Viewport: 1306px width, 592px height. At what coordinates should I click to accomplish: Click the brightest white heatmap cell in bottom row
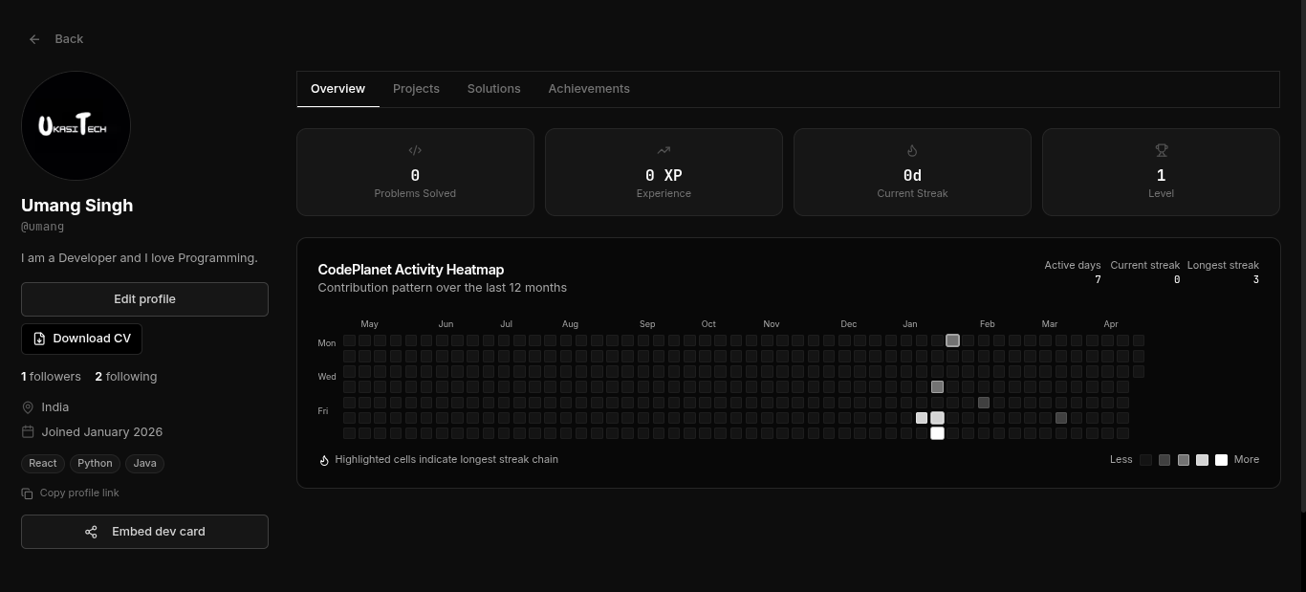click(937, 433)
